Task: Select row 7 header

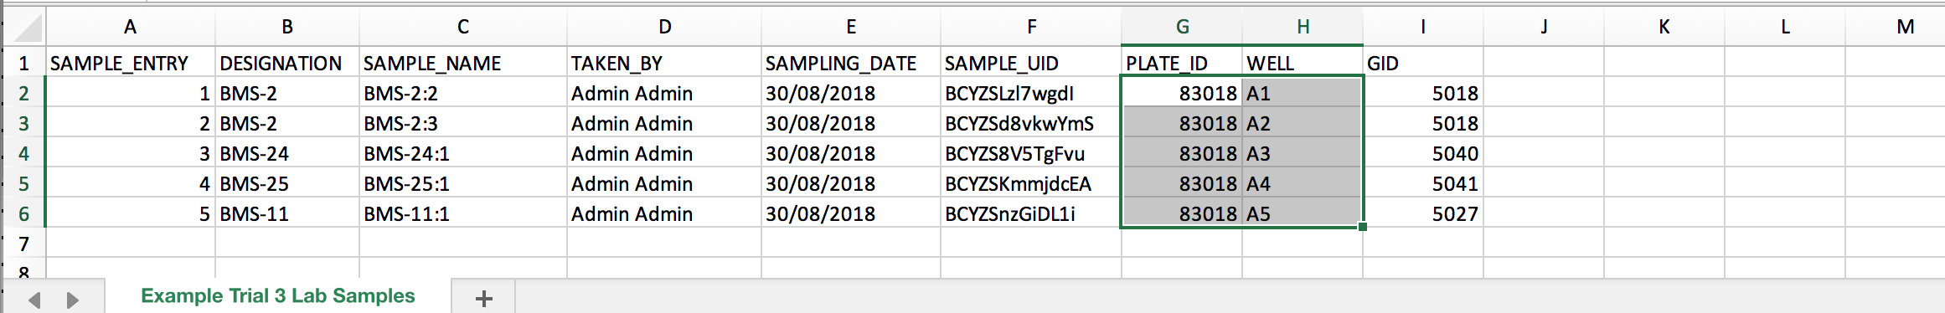Action: pyautogui.click(x=23, y=244)
